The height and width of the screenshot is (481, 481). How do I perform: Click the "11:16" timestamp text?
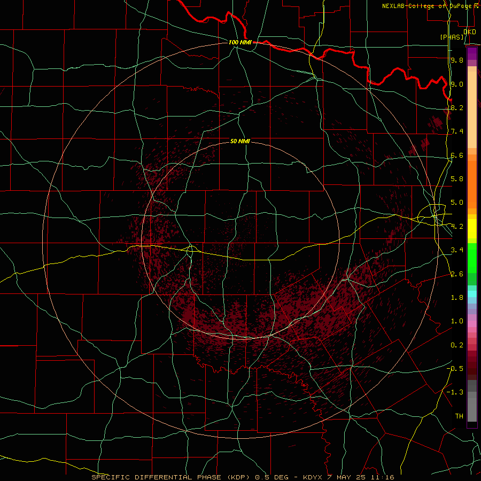(383, 477)
